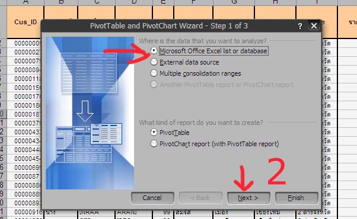The image size is (357, 219).
Task: Click the Finish button
Action: (297, 198)
